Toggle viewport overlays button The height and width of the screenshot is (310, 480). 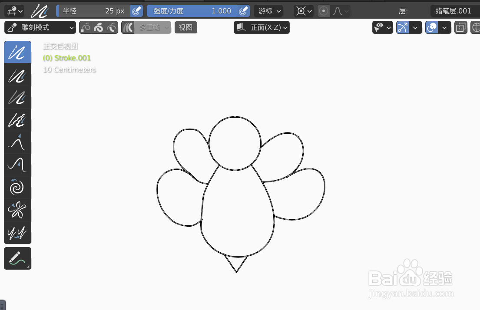(432, 27)
